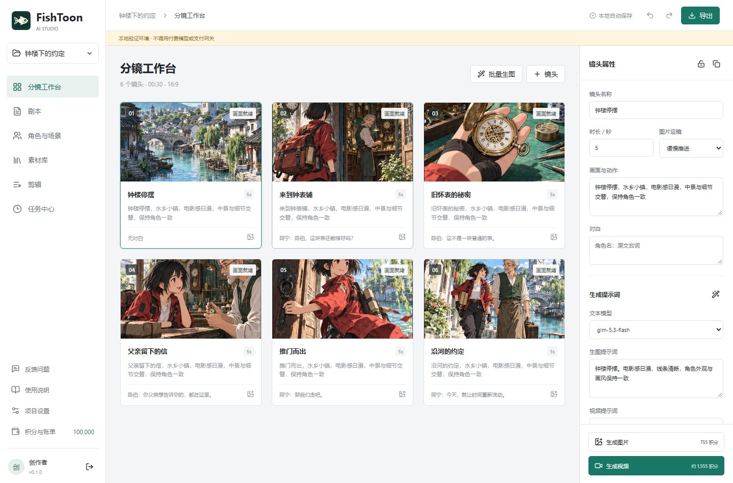This screenshot has width=733, height=483.
Task: Open 素材库 in the sidebar
Action: (x=52, y=160)
